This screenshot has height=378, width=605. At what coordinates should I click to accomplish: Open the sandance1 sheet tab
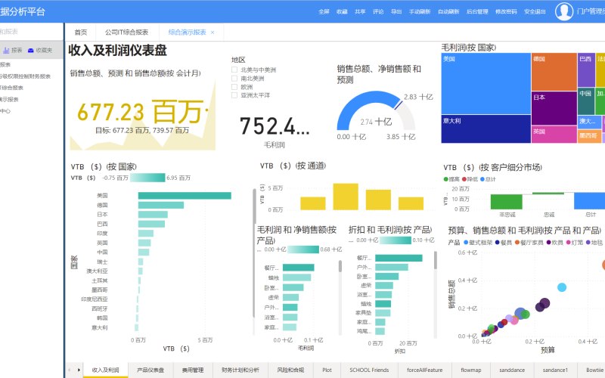555,370
